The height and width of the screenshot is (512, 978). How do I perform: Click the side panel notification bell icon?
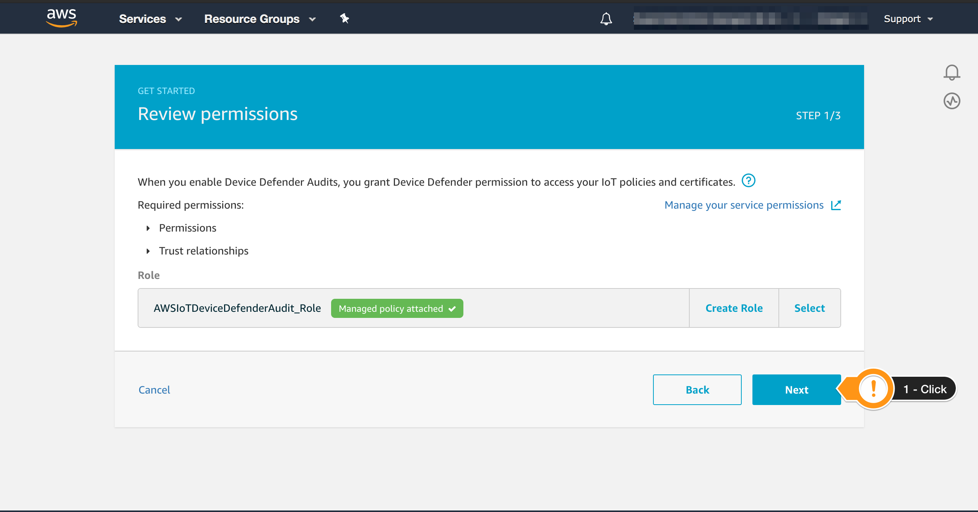pyautogui.click(x=952, y=72)
